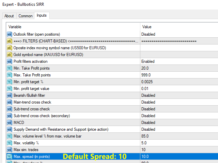Image resolution: width=218 pixels, height=163 pixels.
Task: Click the Max sim. trades icon
Action: point(10,150)
